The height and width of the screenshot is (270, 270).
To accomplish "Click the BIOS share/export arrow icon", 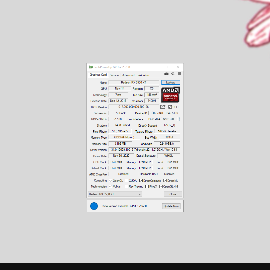I will 163,107.
